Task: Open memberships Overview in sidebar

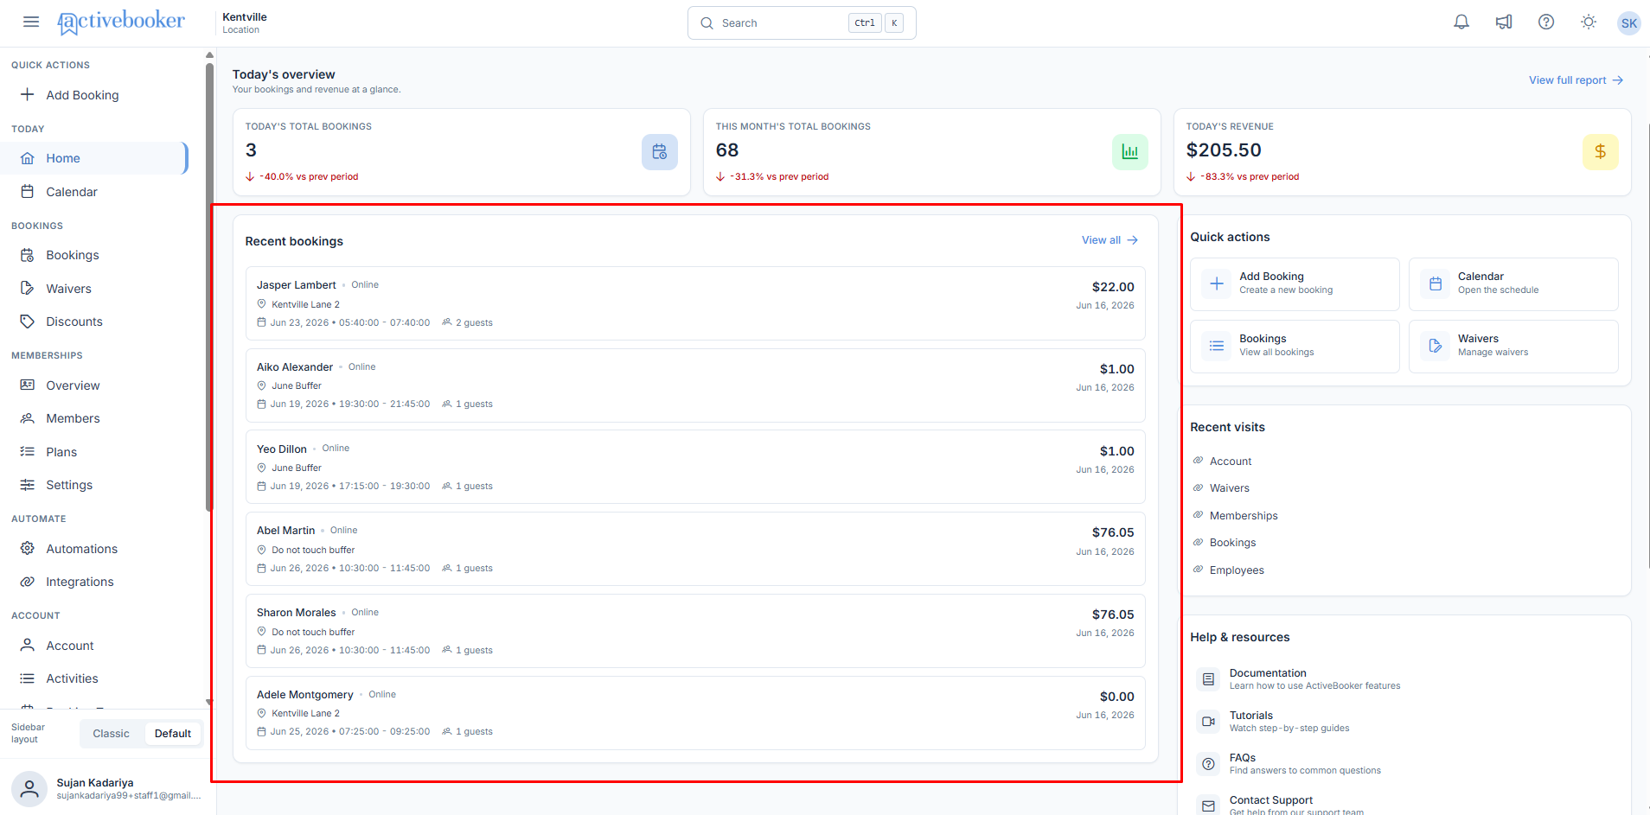Action: [93, 385]
